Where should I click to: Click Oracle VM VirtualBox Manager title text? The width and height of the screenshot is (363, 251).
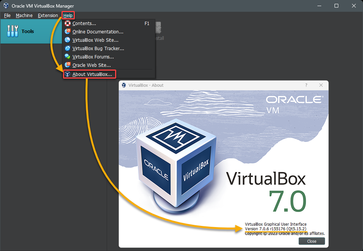point(43,6)
